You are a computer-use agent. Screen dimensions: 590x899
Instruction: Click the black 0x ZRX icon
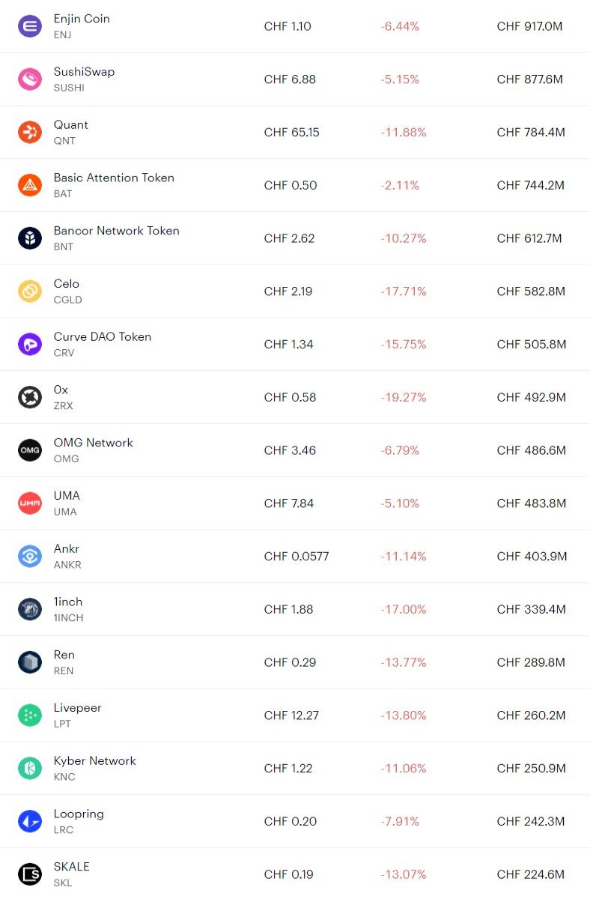point(30,397)
